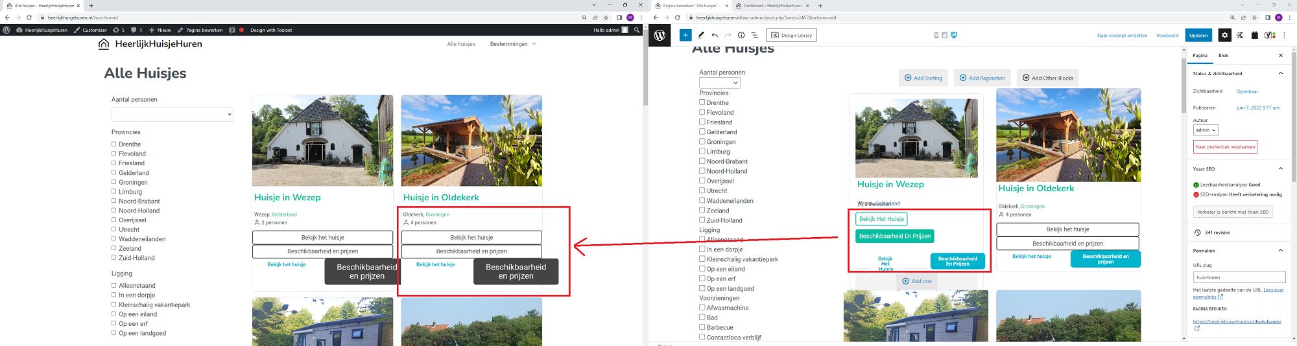Open comments bubble in admin bar
The width and height of the screenshot is (1297, 346).
coord(137,30)
